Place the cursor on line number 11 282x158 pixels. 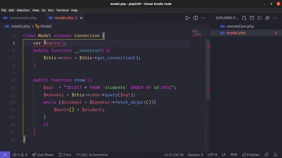(13, 88)
